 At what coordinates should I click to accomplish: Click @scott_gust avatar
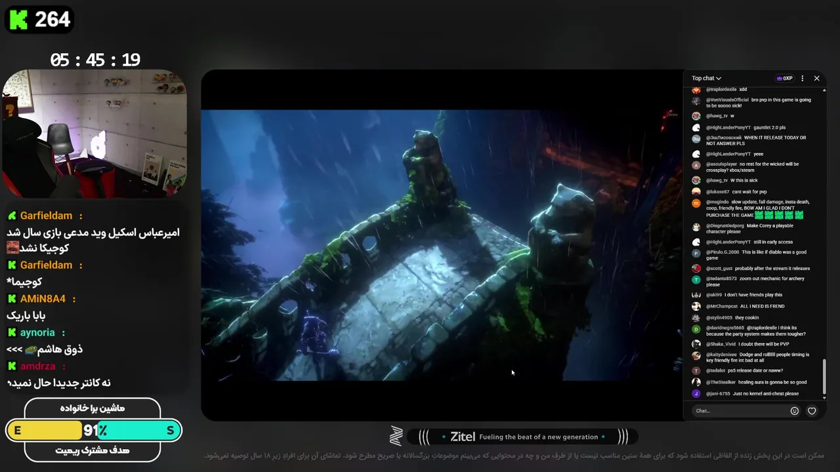[x=696, y=268]
